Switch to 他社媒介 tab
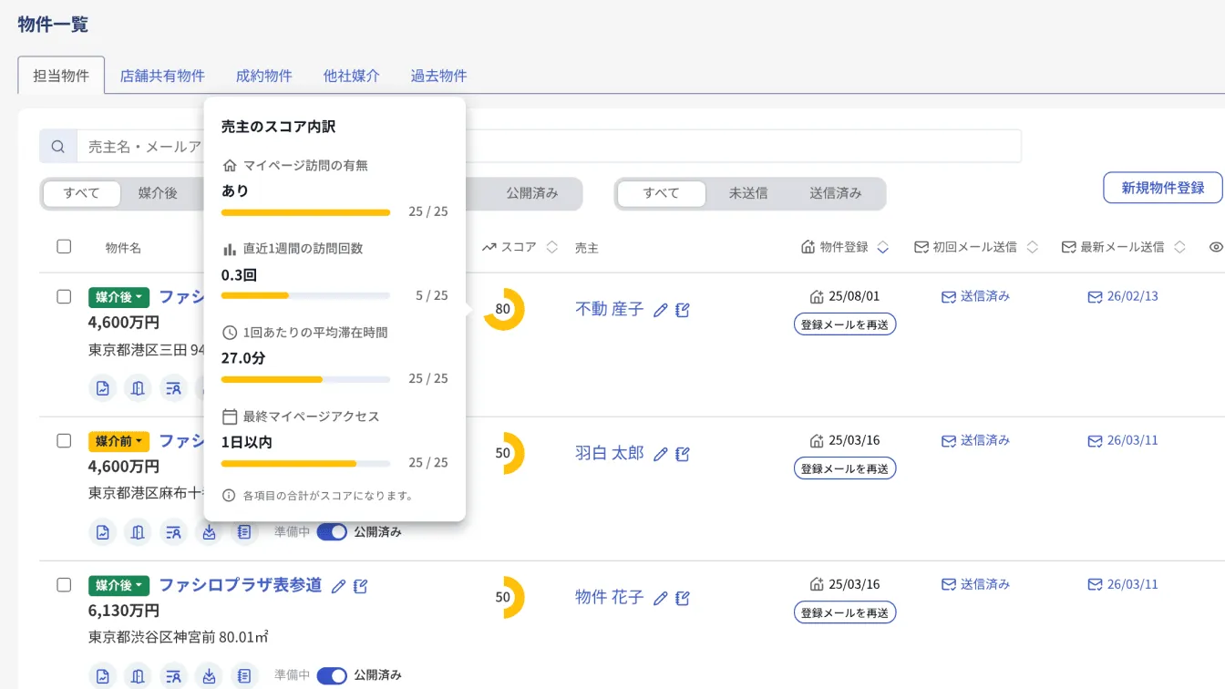The image size is (1225, 689). pos(351,76)
